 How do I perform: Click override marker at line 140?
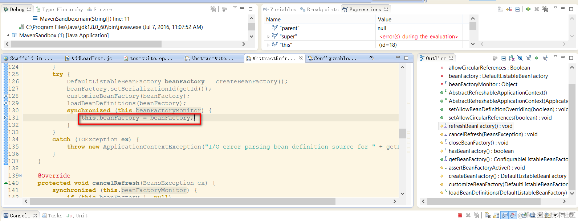(x=6, y=183)
